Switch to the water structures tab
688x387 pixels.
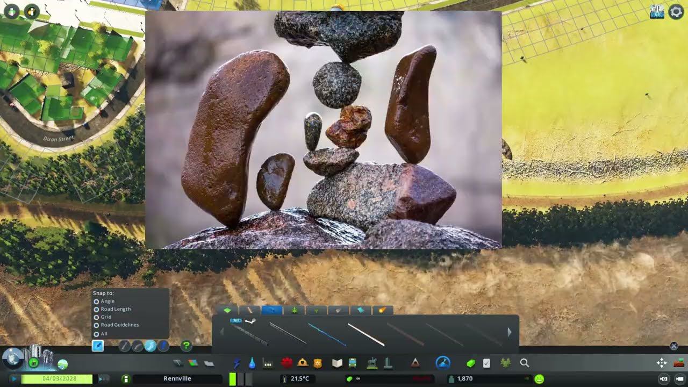[361, 310]
